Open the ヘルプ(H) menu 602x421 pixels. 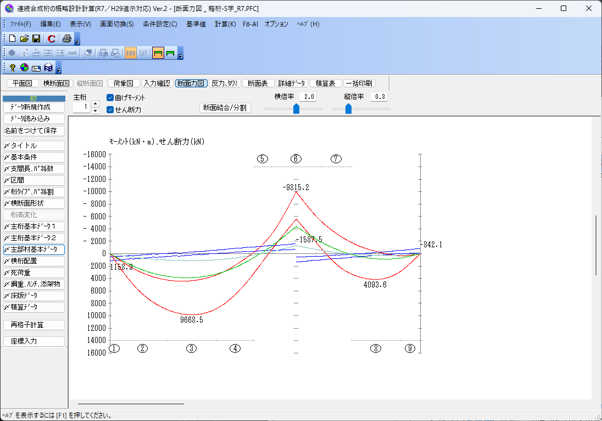308,24
